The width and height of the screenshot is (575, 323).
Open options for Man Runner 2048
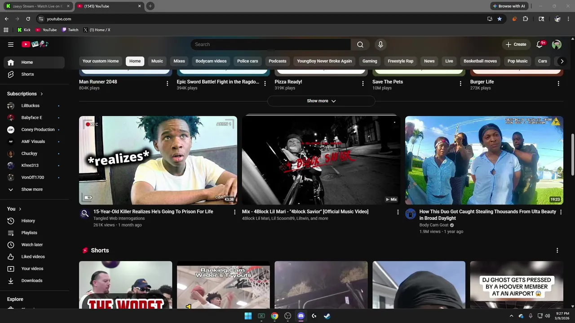[x=167, y=83]
